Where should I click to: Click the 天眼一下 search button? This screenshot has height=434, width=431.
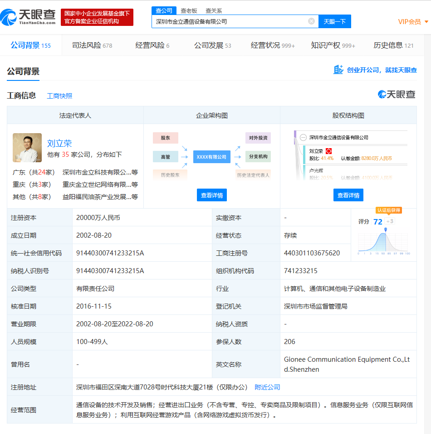[x=334, y=22]
